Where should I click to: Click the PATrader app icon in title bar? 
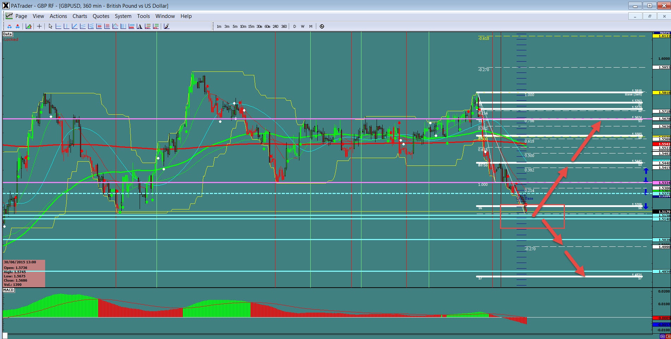(6, 6)
